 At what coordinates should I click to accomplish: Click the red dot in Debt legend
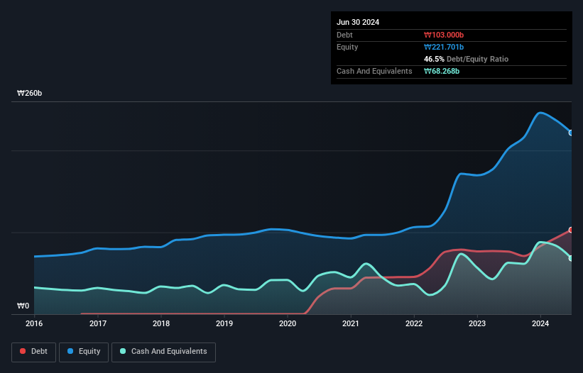pos(23,351)
